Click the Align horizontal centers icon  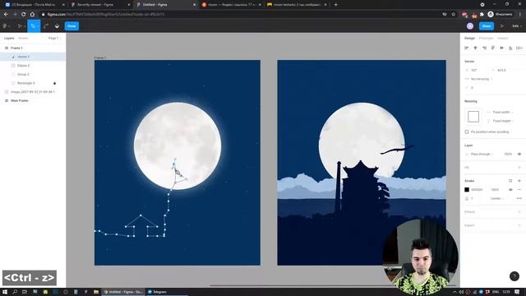click(x=475, y=48)
